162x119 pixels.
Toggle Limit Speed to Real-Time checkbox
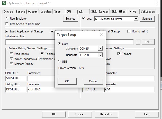click(7, 24)
